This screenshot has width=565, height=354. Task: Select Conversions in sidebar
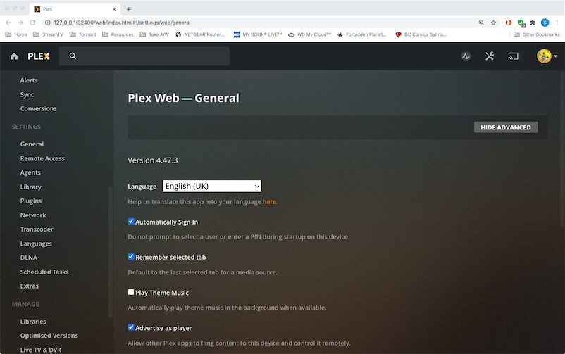click(x=39, y=109)
